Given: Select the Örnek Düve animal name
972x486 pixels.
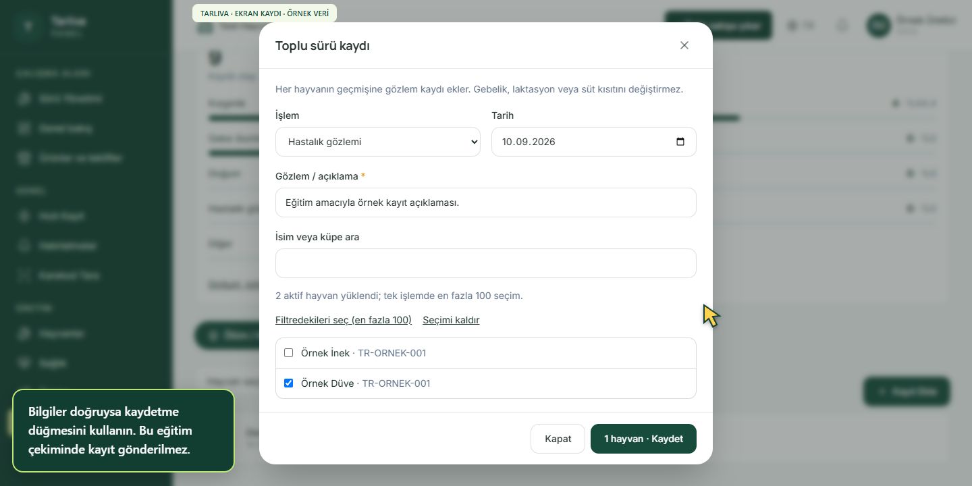Looking at the screenshot, I should point(327,383).
